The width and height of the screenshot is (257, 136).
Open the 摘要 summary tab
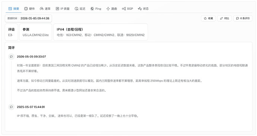pos(14,9)
